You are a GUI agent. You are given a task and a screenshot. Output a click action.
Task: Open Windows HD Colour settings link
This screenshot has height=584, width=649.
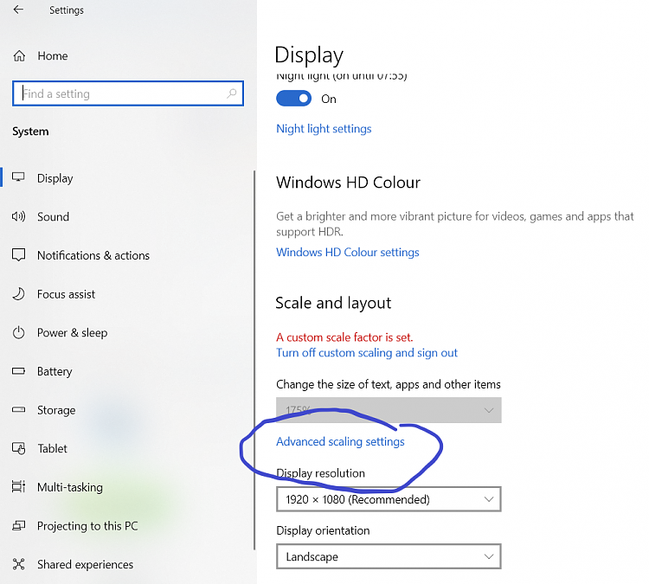[348, 252]
